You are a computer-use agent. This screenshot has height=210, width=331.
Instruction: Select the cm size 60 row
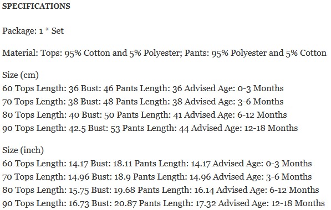(x=142, y=88)
